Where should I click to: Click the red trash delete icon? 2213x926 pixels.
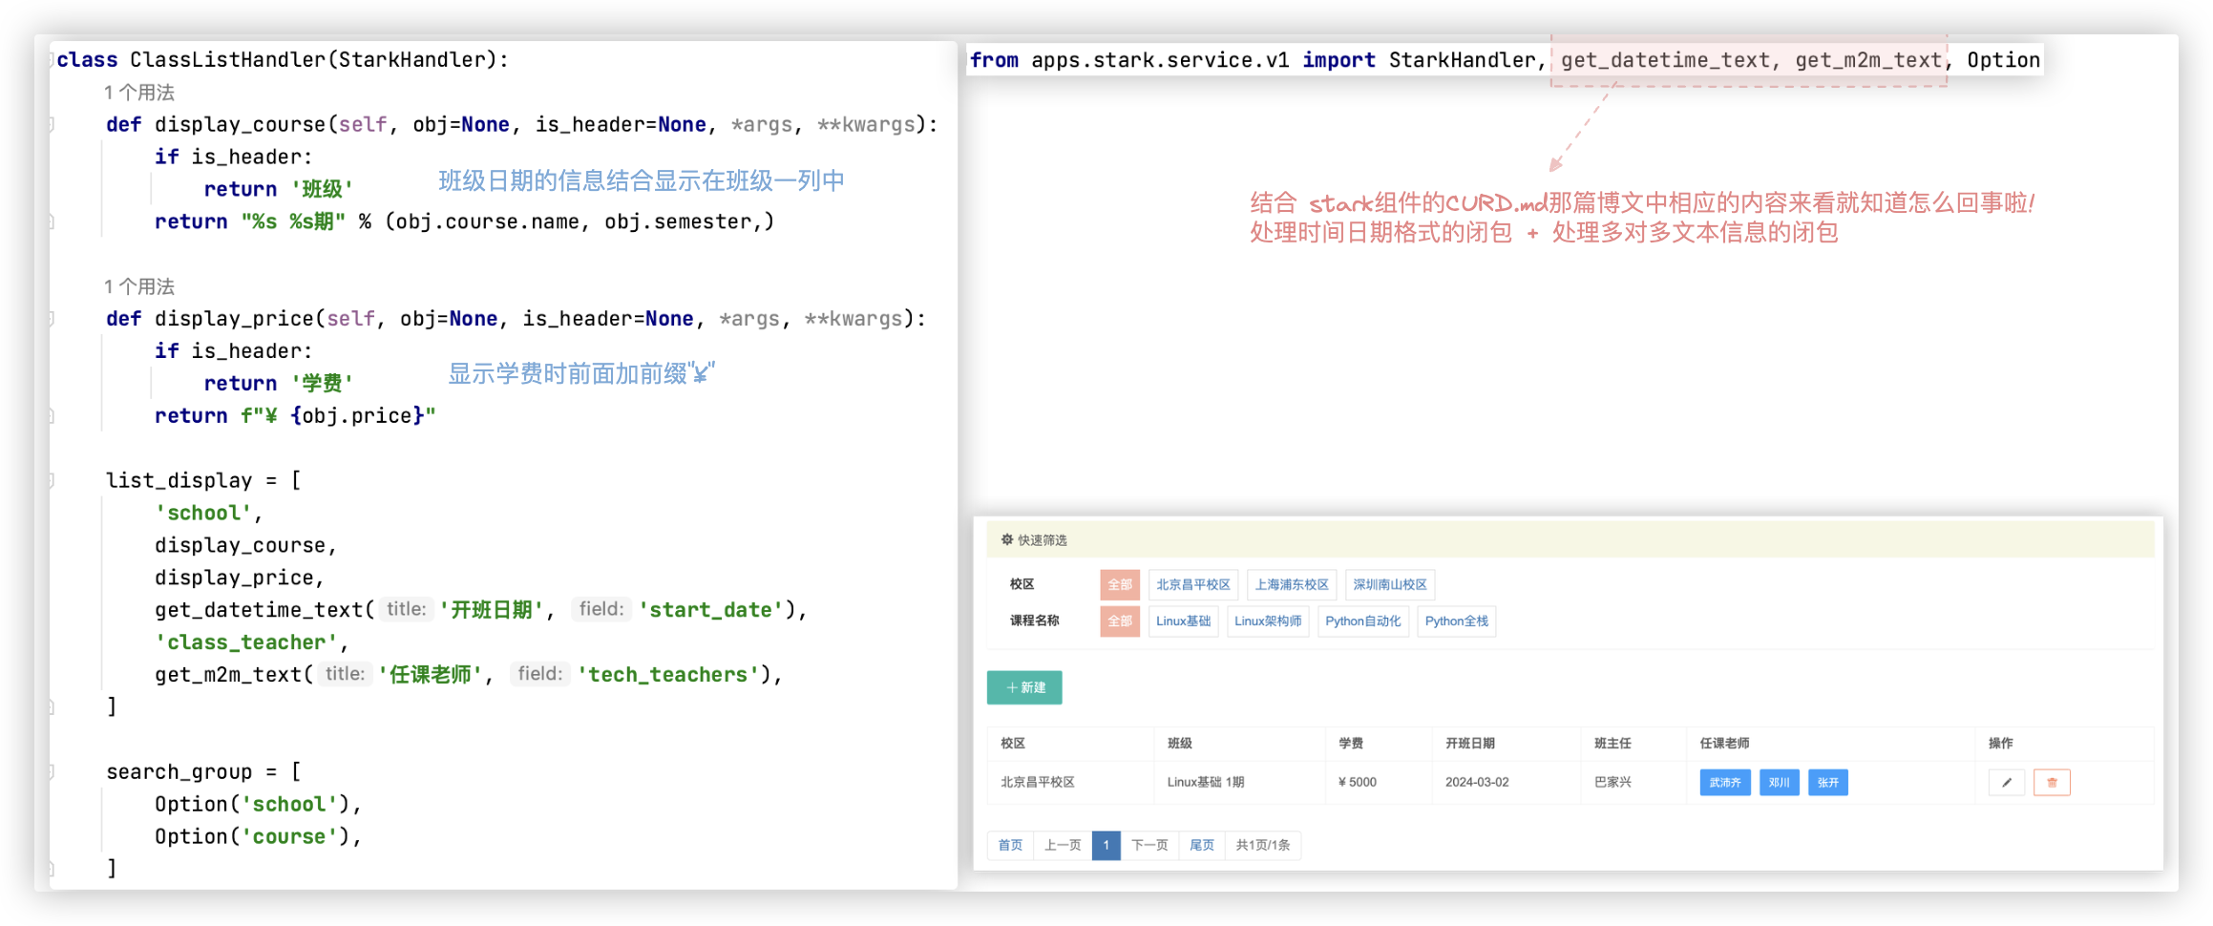(2051, 783)
